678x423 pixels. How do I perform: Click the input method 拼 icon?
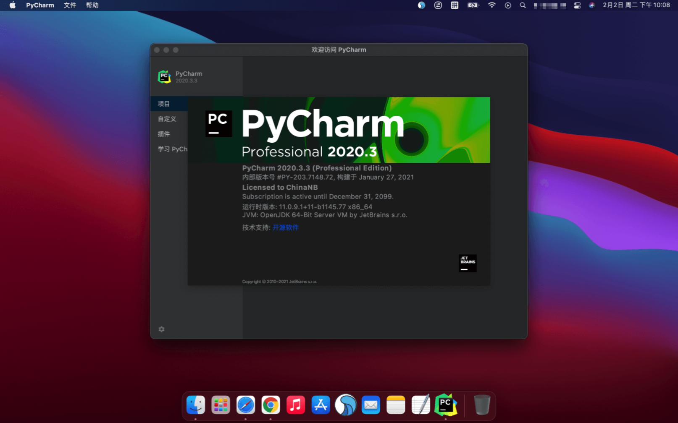455,5
